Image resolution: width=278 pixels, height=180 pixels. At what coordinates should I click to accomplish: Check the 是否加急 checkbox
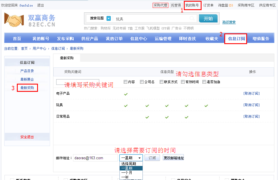(204, 82)
